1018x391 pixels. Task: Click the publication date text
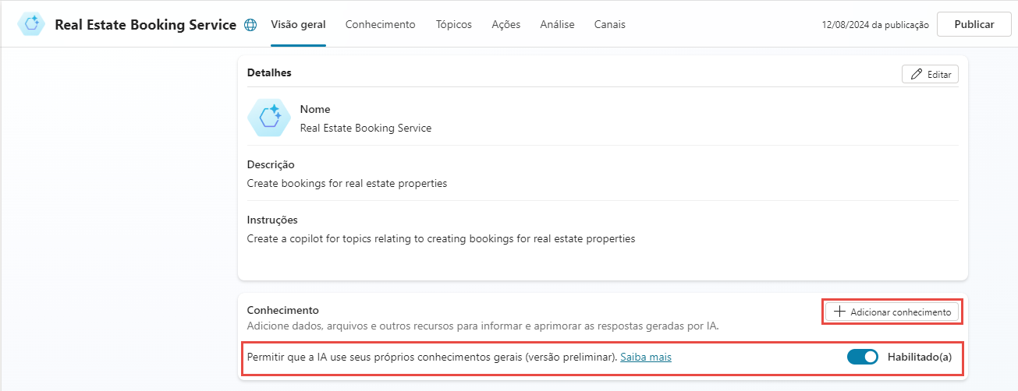(x=875, y=25)
